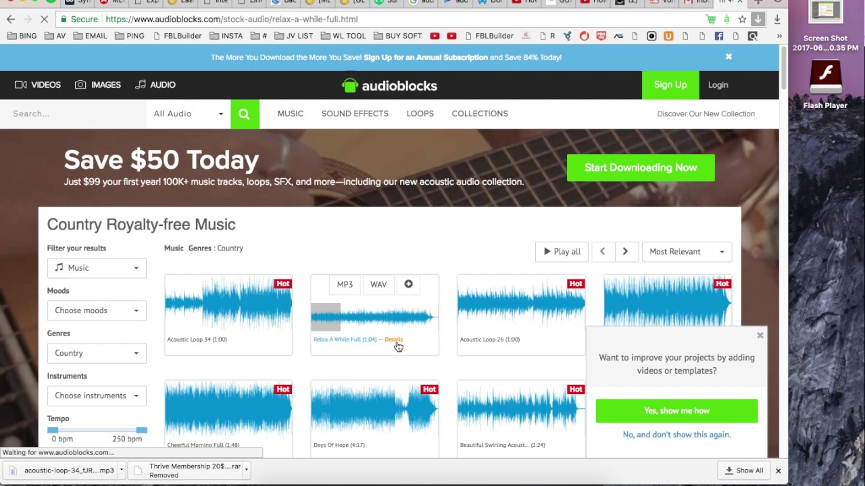Click Yes, show me how button
865x486 pixels.
676,410
